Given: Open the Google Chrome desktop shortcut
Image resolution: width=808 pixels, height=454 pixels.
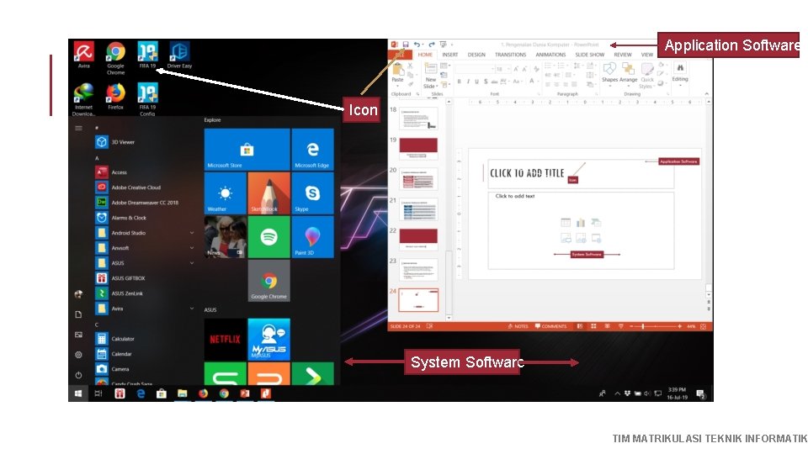Looking at the screenshot, I should click(x=115, y=58).
